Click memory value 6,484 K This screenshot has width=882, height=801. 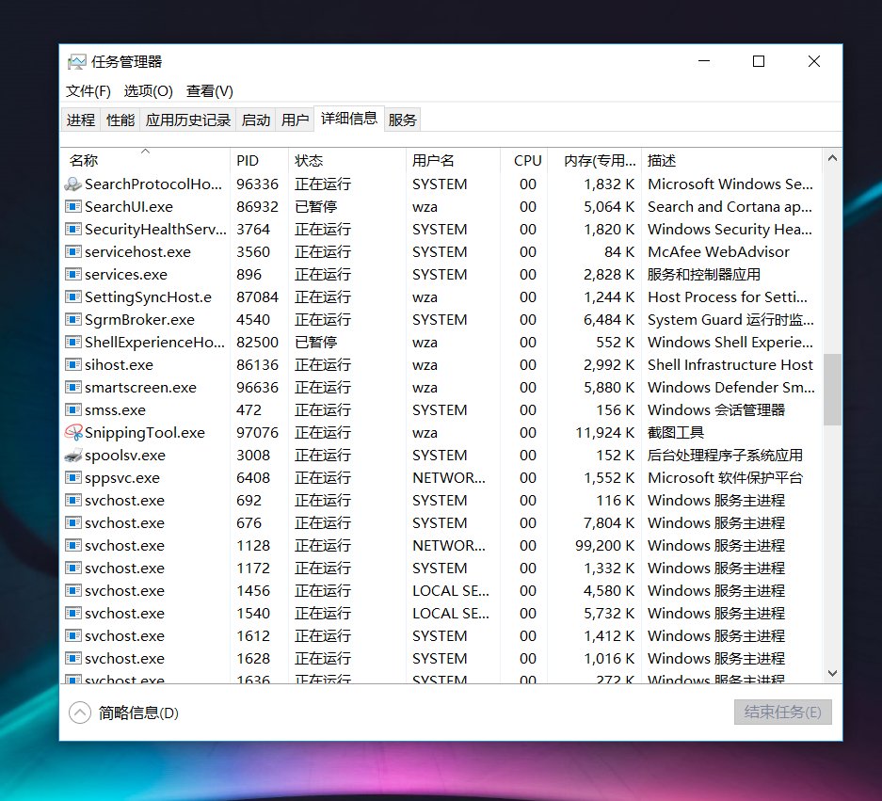point(609,319)
